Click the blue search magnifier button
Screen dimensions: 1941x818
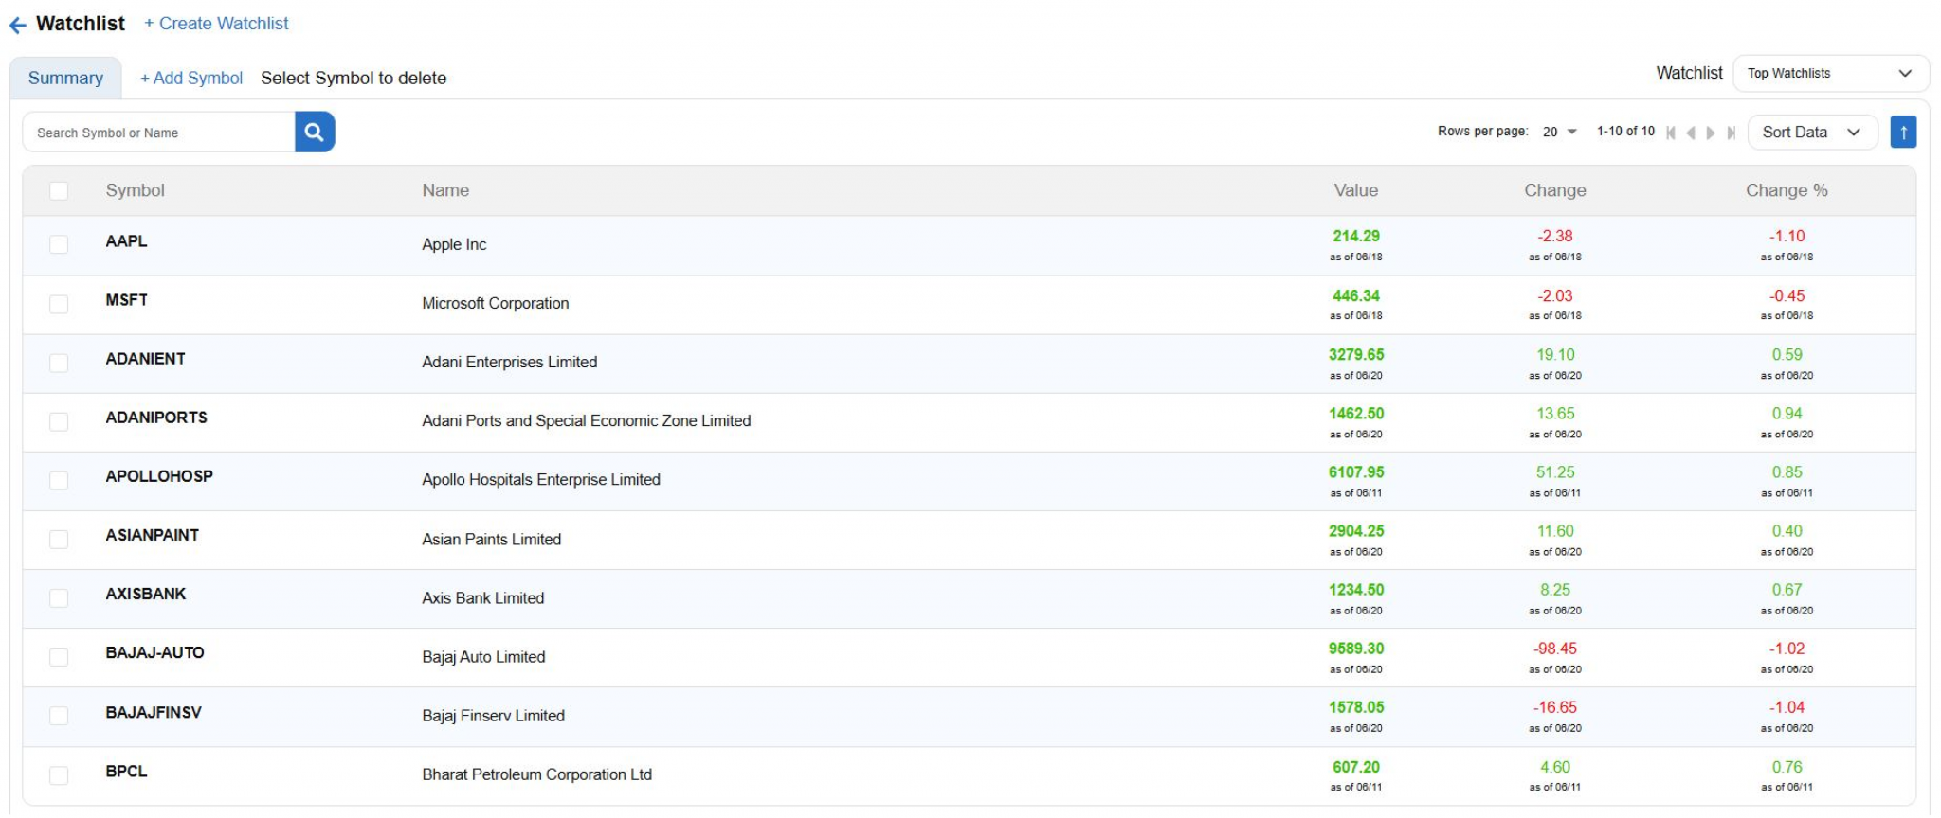click(315, 133)
